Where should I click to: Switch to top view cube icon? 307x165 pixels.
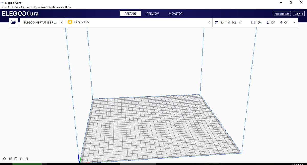(16, 159)
